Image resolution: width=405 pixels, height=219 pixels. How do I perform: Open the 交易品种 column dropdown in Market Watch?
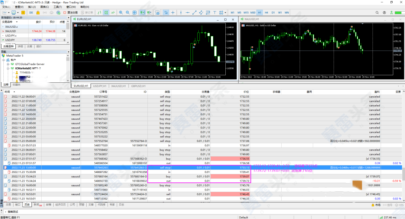pyautogui.click(x=17, y=22)
